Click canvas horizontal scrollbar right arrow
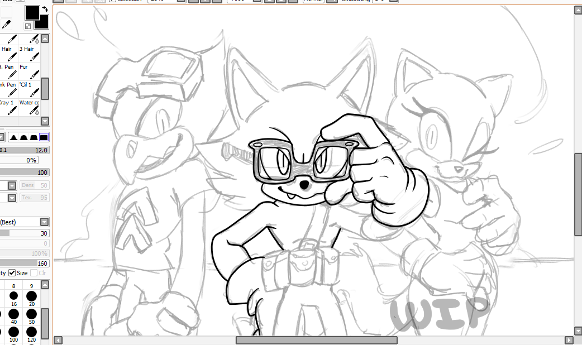 click(x=569, y=340)
